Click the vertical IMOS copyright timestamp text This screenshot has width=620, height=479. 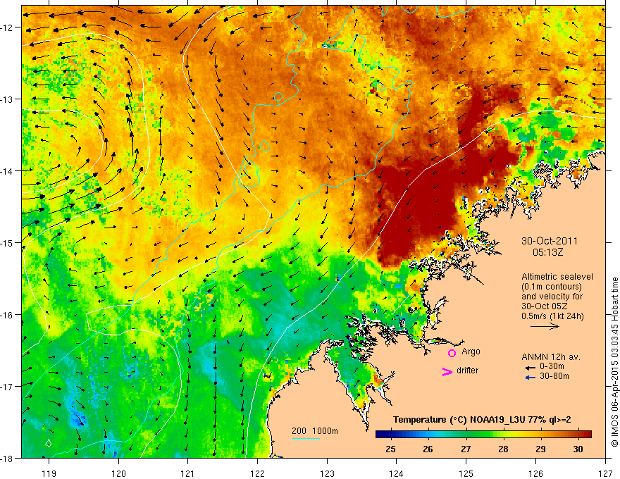614,362
